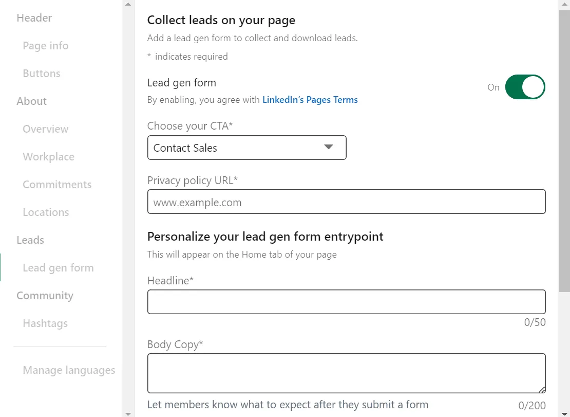Select the Header section
Image resolution: width=570 pixels, height=417 pixels.
click(x=34, y=17)
